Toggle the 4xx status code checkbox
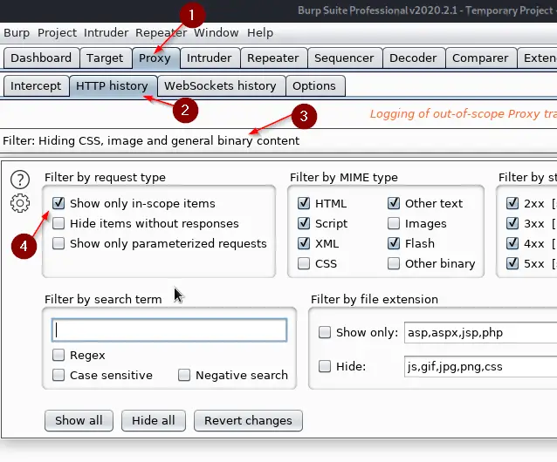 (512, 243)
